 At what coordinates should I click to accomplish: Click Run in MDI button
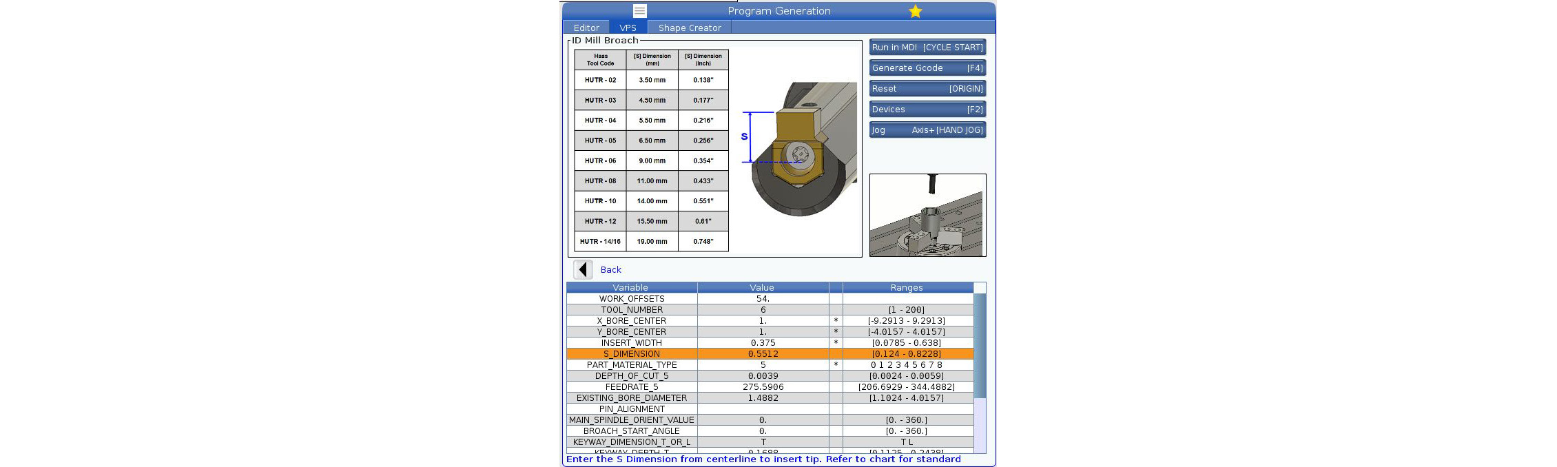(927, 48)
